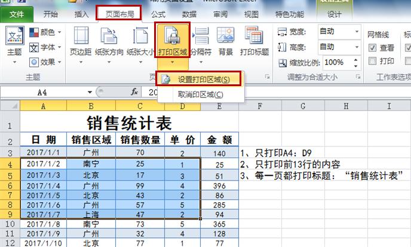This screenshot has width=411, height=247.
Task: Open the 效果 theme effects menu
Action: coord(45,62)
